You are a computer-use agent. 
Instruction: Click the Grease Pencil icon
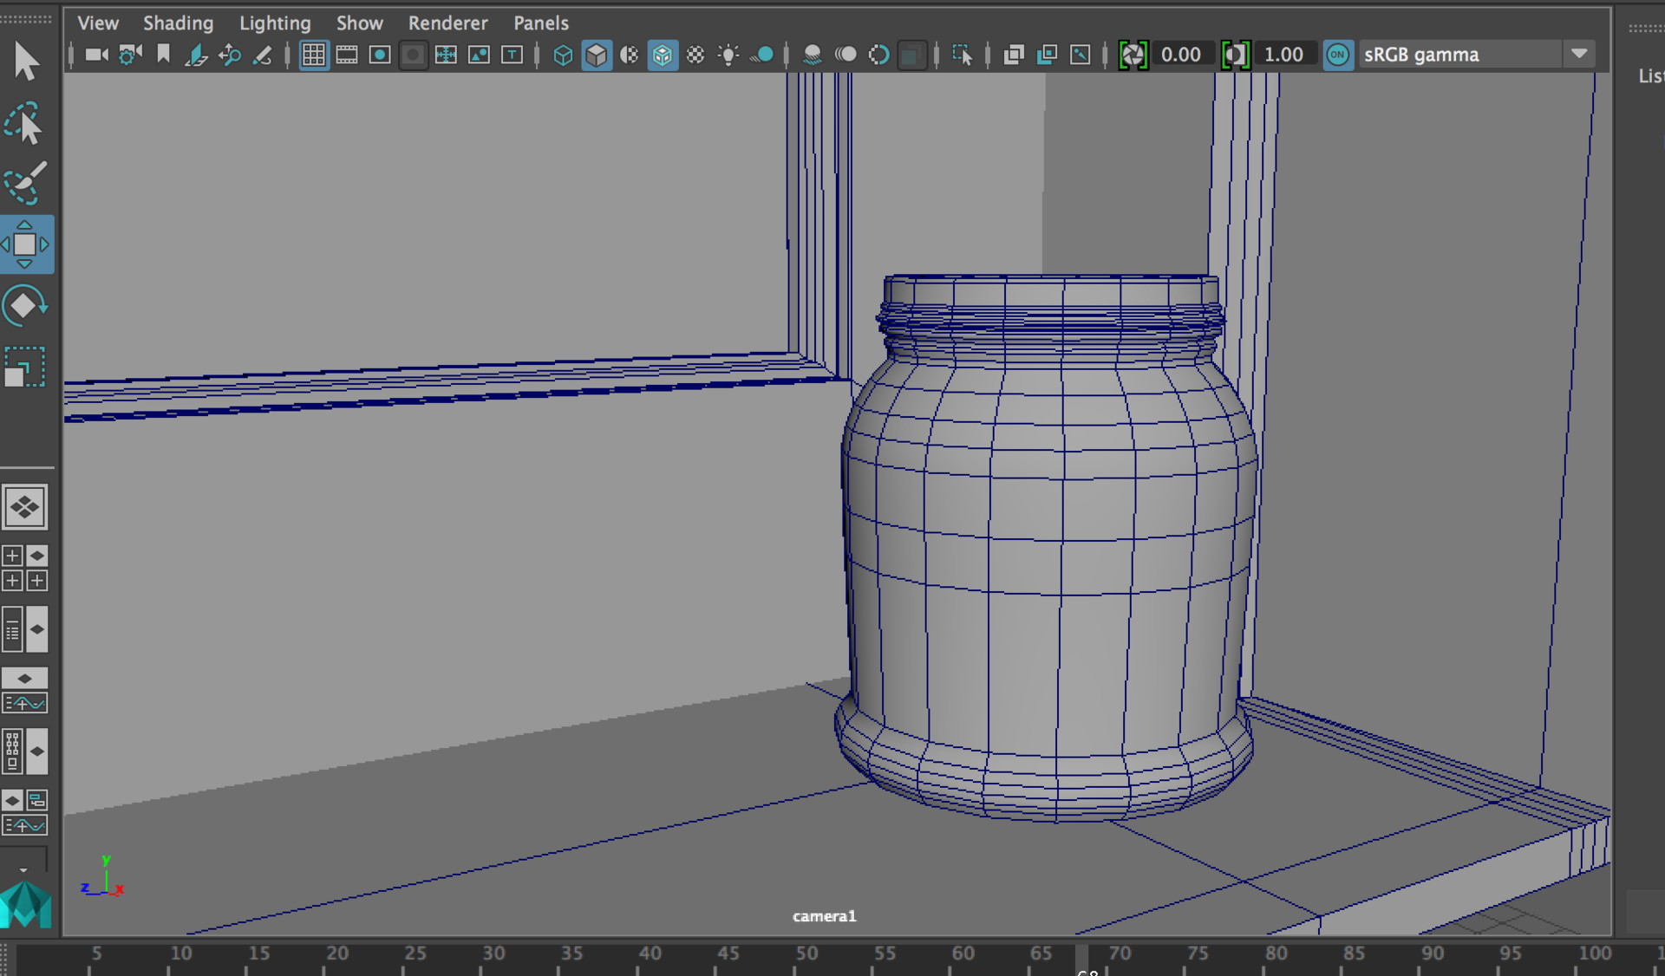click(262, 55)
